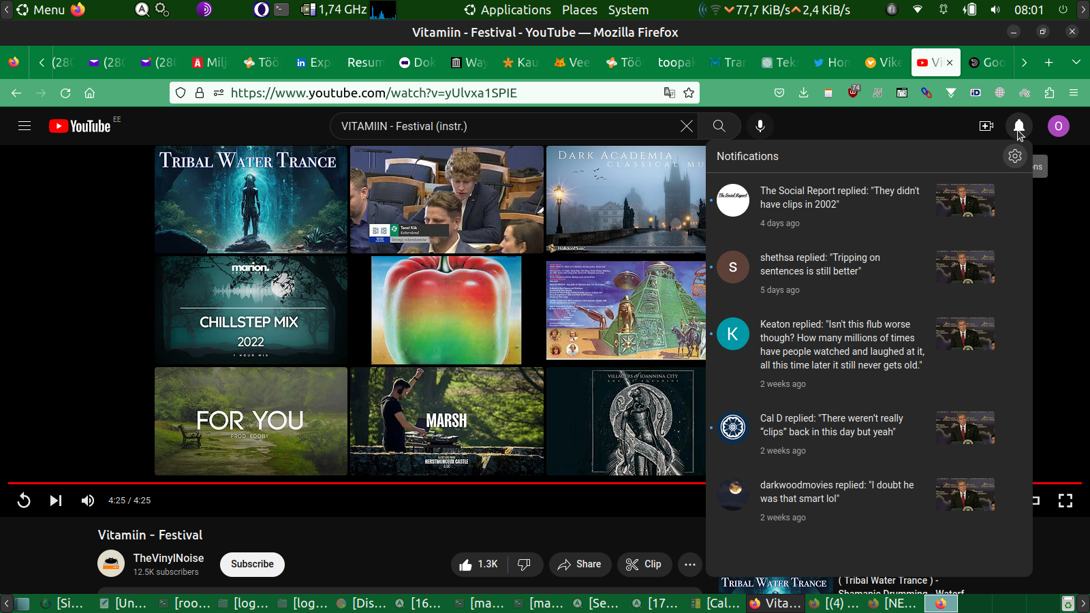1090x613 pixels.
Task: Open notification settings gear
Action: pos(1015,156)
